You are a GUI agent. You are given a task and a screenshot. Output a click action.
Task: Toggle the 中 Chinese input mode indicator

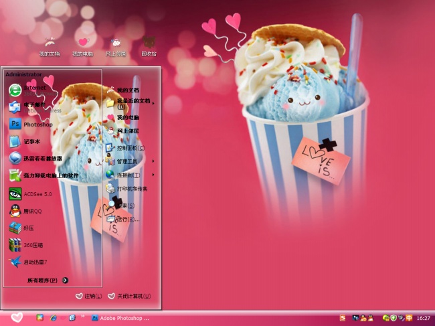click(409, 318)
